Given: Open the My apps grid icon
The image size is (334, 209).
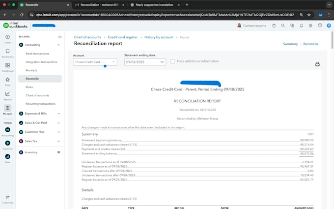Looking at the screenshot, I should click(7, 108).
